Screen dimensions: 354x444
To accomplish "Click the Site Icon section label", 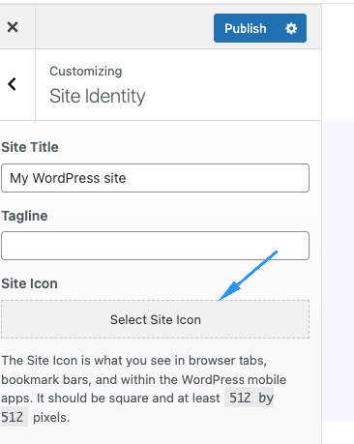I will click(29, 283).
